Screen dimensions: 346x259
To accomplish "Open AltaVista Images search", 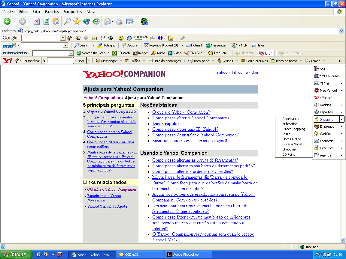I will [x=141, y=53].
